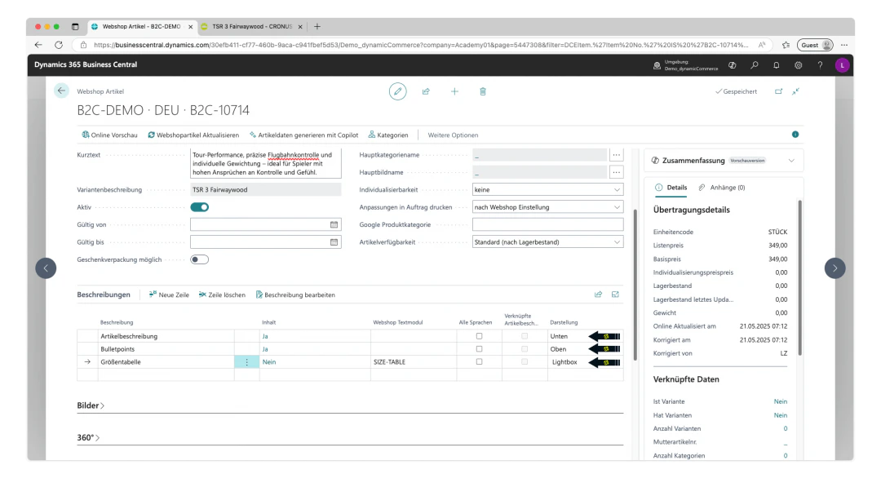Screen dimensions: 881x496
Task: Collapse the Zusammenfassung panel chevron
Action: click(x=791, y=161)
